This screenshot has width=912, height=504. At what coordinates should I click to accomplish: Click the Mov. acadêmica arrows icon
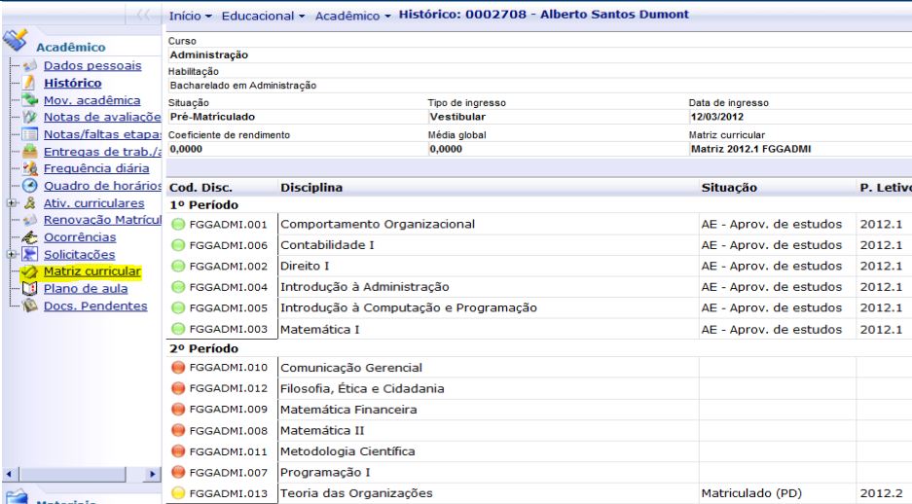[29, 100]
